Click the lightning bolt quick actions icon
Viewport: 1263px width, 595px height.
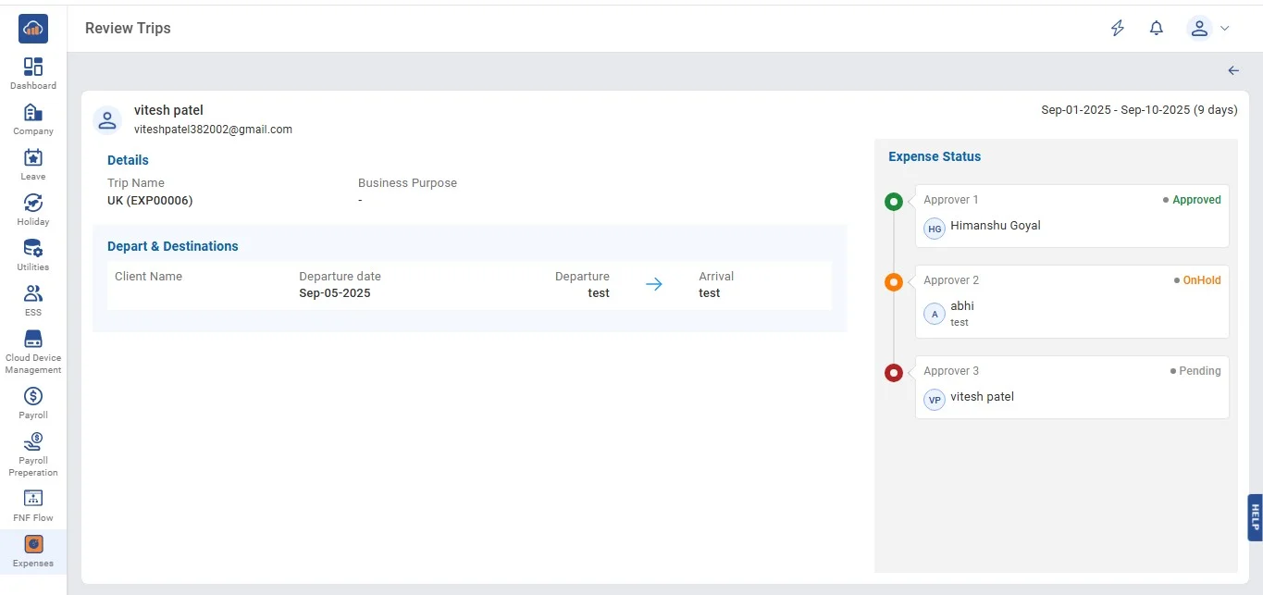(x=1118, y=29)
